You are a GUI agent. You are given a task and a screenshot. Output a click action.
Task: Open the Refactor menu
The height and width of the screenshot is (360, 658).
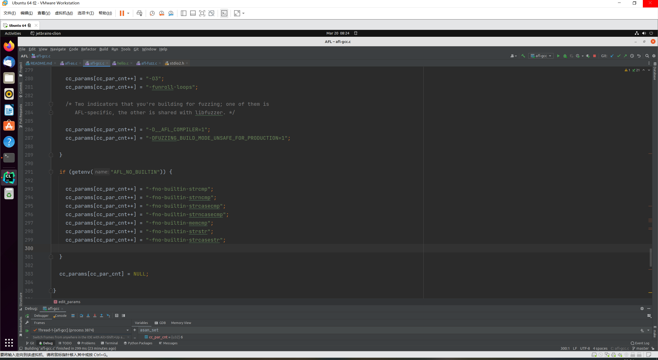(89, 49)
